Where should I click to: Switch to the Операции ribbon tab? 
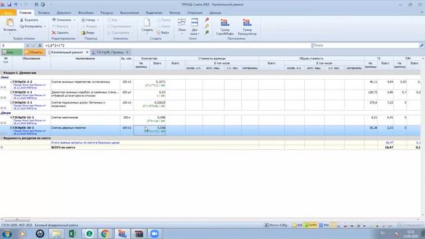pos(195,13)
